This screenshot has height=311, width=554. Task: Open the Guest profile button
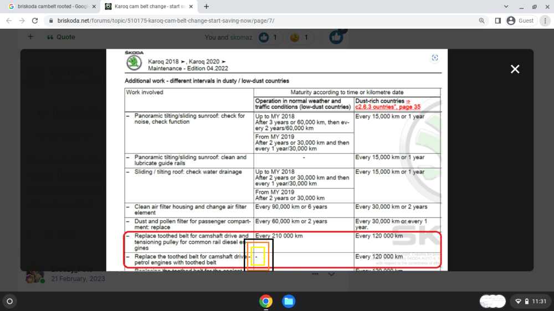coord(520,21)
